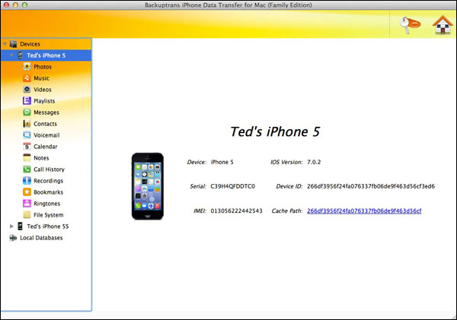Click the Messages bubble icon
The height and width of the screenshot is (320, 457).
tap(27, 112)
